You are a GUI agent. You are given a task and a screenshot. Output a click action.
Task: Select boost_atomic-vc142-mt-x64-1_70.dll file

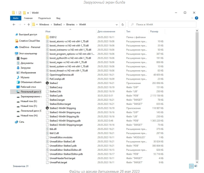[x=69, y=41]
